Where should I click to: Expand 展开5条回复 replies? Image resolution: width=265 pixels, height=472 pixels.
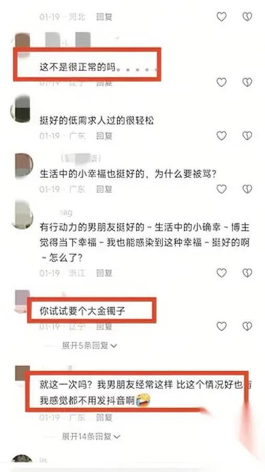(x=89, y=346)
